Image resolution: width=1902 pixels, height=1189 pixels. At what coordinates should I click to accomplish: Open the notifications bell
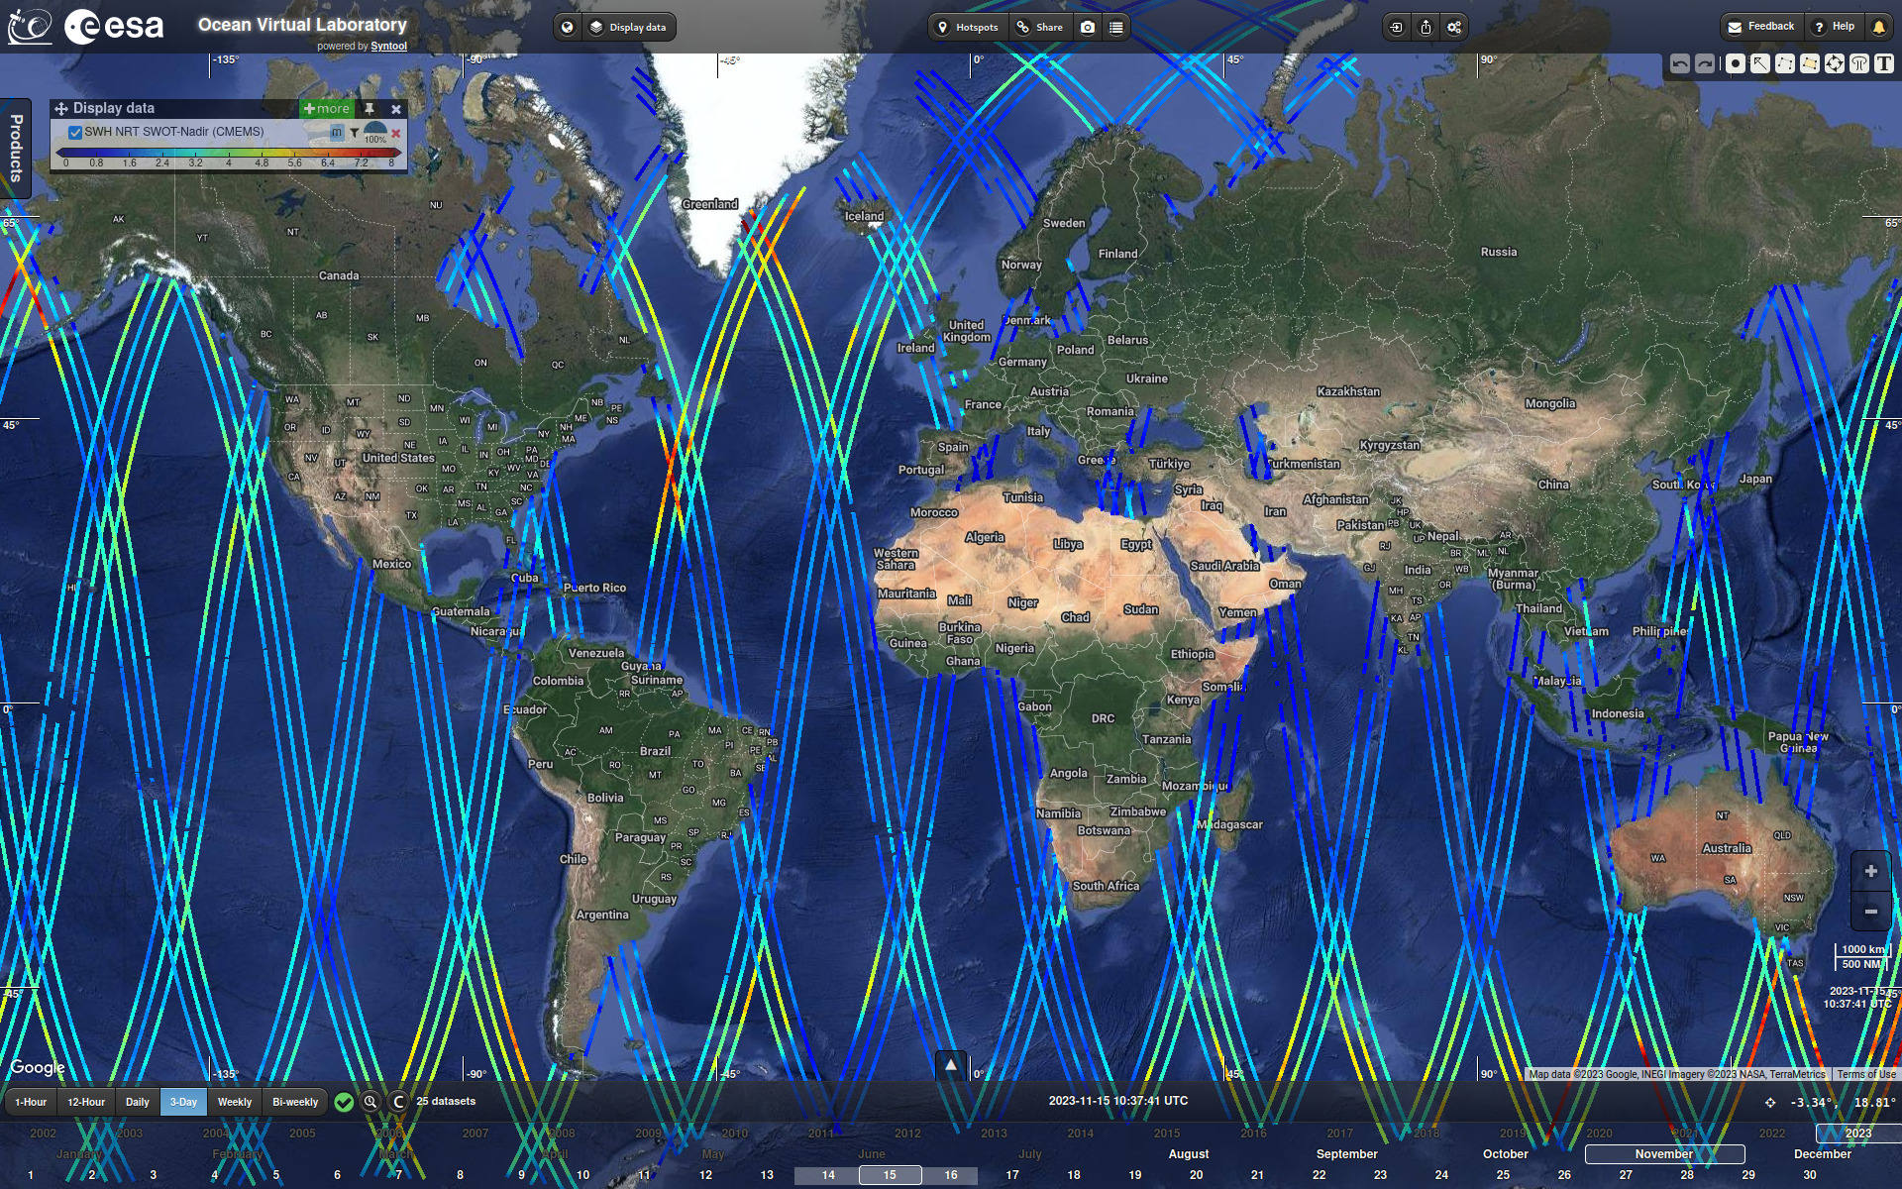coord(1878,27)
